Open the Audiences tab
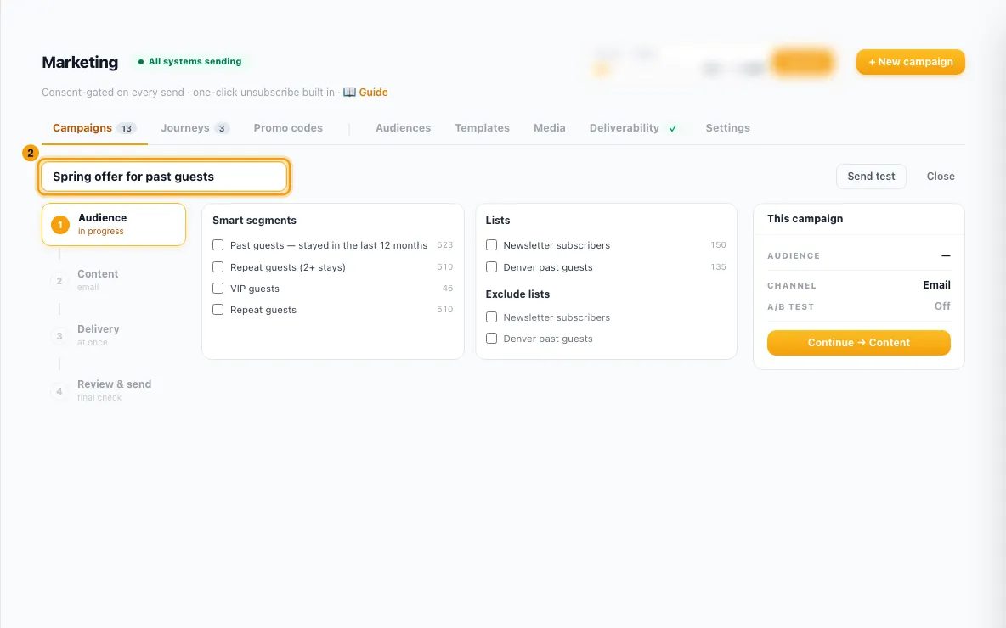The width and height of the screenshot is (1006, 628). click(x=403, y=128)
